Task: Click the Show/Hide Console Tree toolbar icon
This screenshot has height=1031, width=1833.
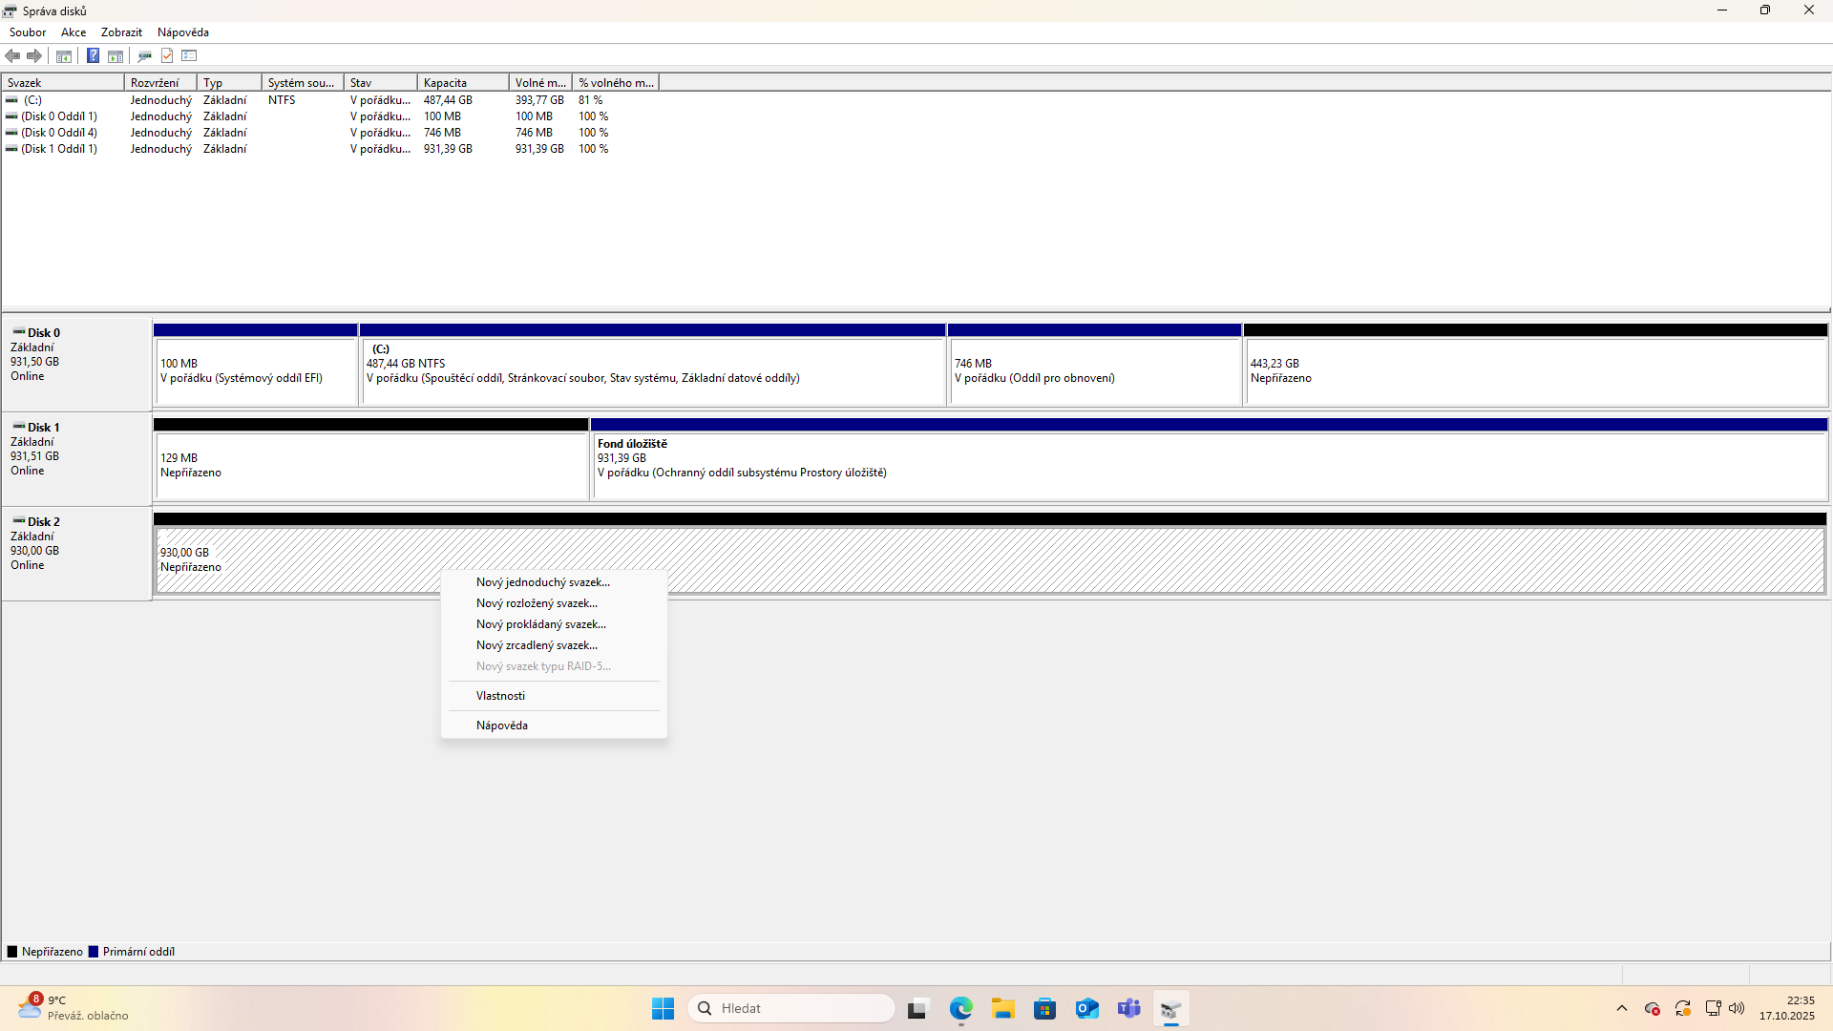Action: click(64, 55)
